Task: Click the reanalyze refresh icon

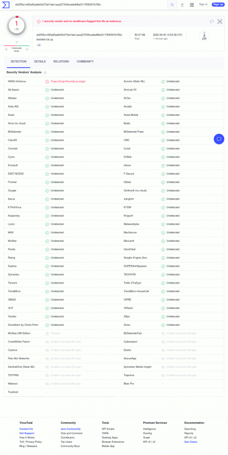Action: point(212,22)
